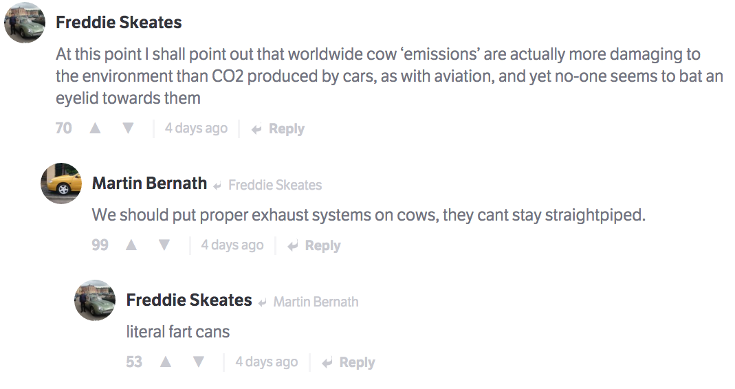Reply to the 'literal fart cans' comment
The height and width of the screenshot is (389, 735).
[349, 363]
